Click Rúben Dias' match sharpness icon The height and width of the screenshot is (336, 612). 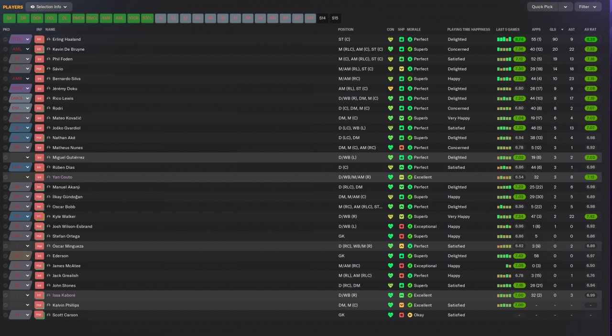(402, 167)
